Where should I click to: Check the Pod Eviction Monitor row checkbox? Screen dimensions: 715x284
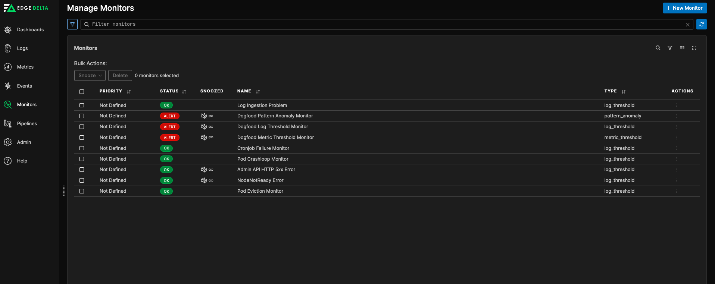(x=82, y=191)
